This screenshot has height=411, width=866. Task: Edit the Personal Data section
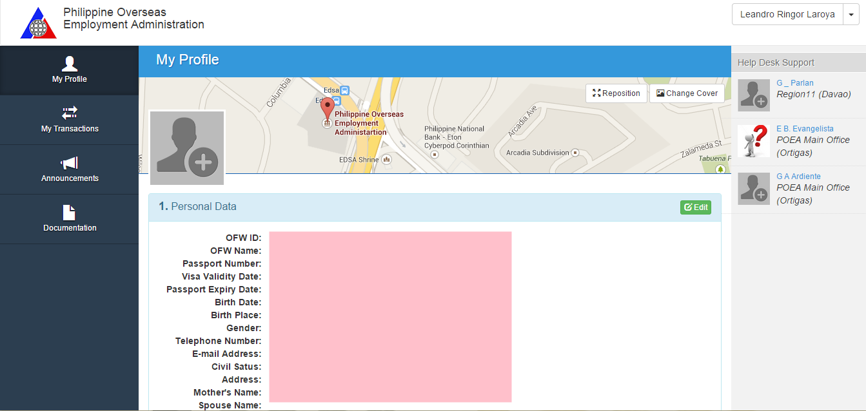[696, 207]
